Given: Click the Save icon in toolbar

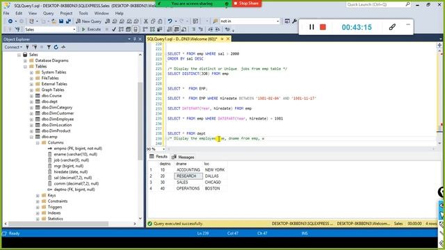Looking at the screenshot, I should 61,22.
